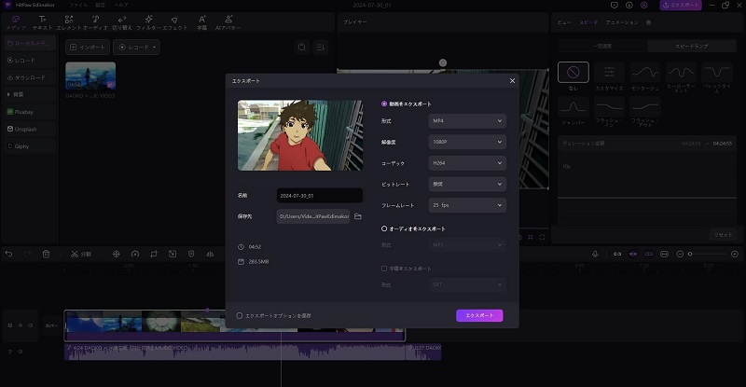Image resolution: width=746 pixels, height=387 pixels.
Task: Toggle the video track mute speaker icon
Action: click(31, 325)
